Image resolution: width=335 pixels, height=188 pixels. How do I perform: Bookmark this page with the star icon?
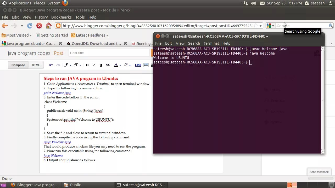point(256,26)
